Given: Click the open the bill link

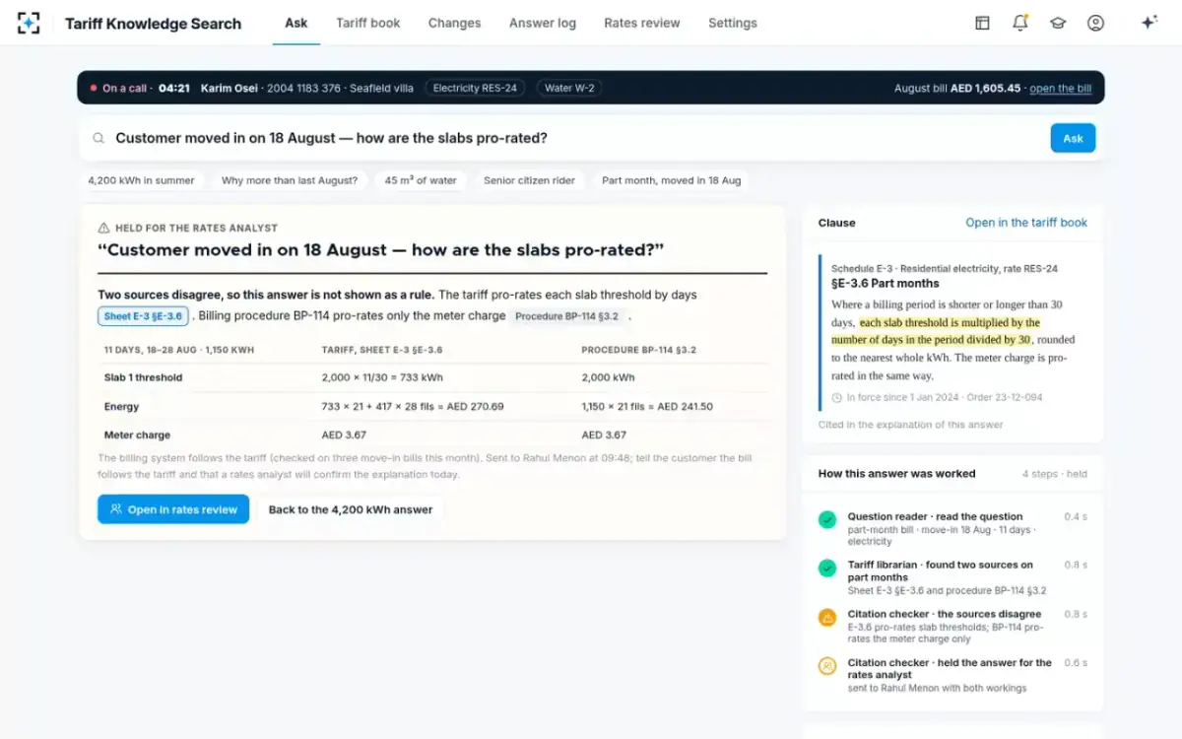Looking at the screenshot, I should click(x=1061, y=88).
